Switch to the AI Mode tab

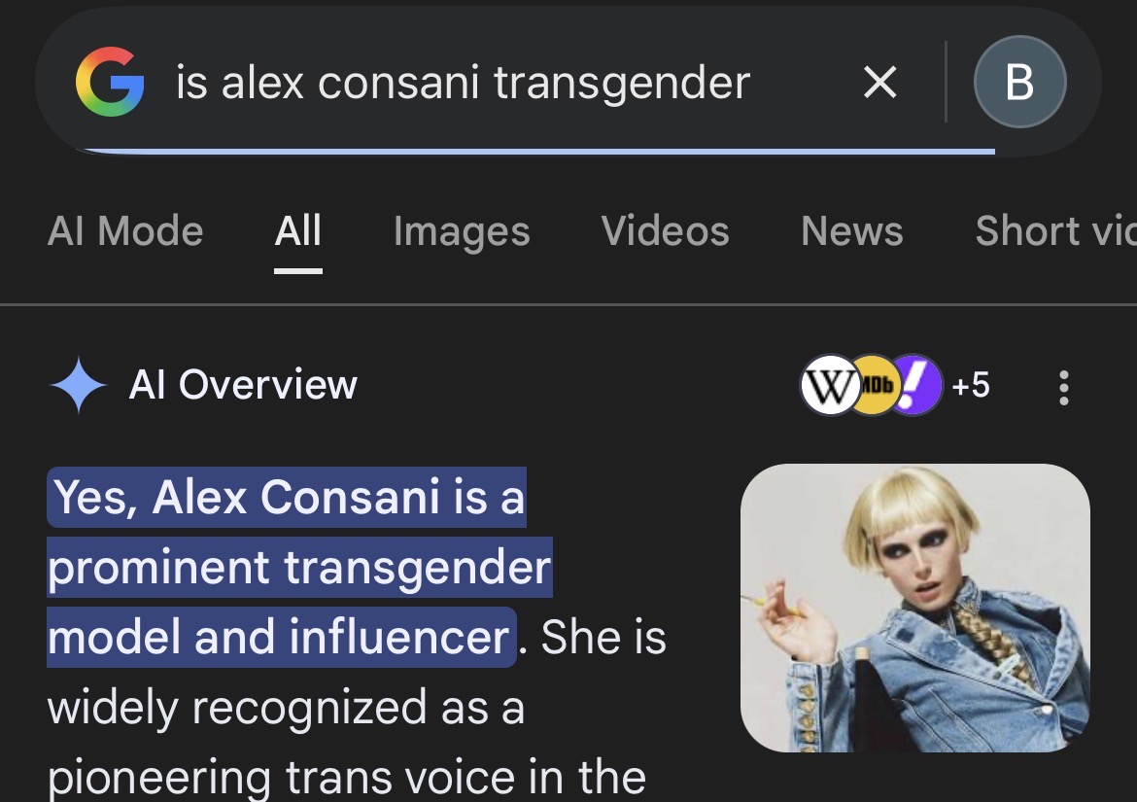(125, 231)
